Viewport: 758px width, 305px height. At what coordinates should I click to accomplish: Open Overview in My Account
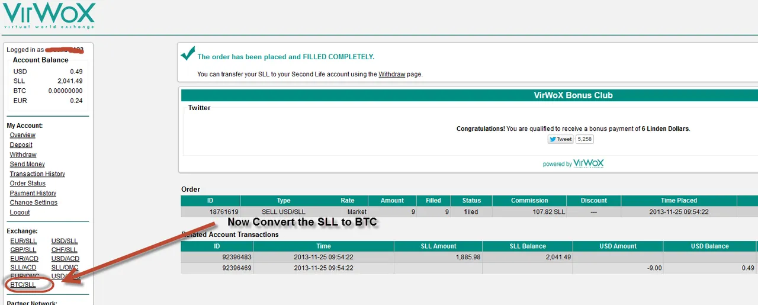(x=23, y=135)
